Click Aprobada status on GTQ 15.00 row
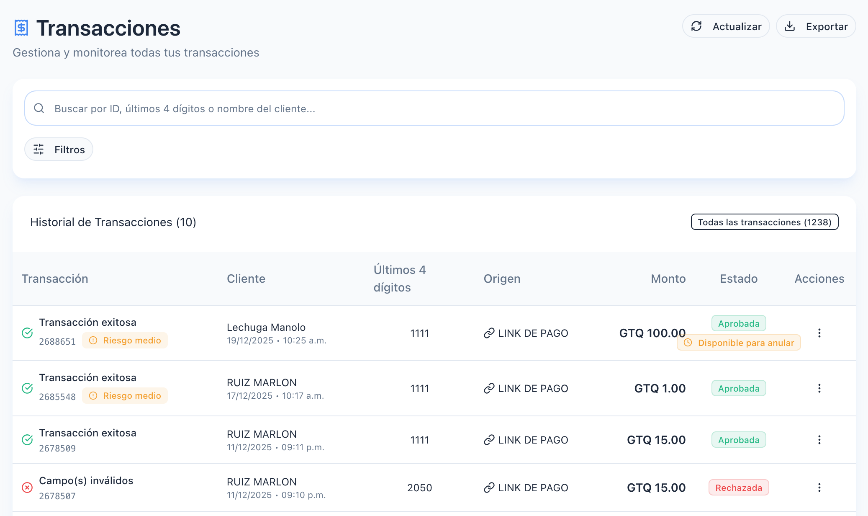Viewport: 868px width, 516px height. [738, 440]
